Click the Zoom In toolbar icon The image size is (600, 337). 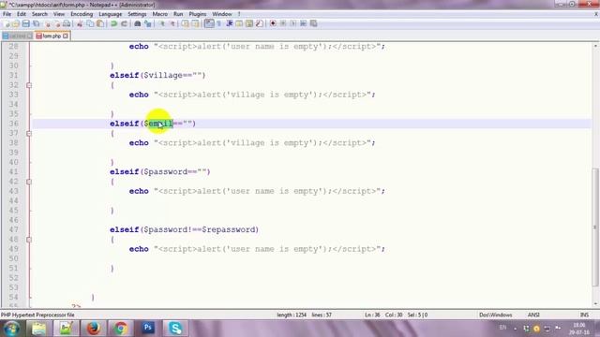162,23
